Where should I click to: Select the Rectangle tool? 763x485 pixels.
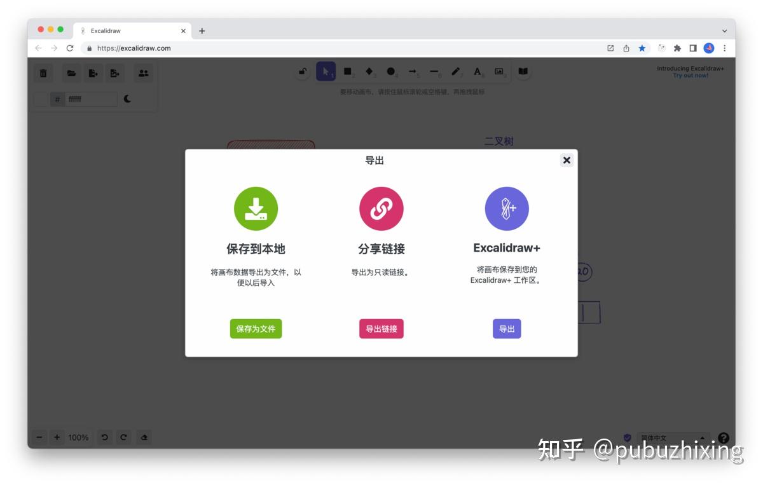(x=347, y=71)
